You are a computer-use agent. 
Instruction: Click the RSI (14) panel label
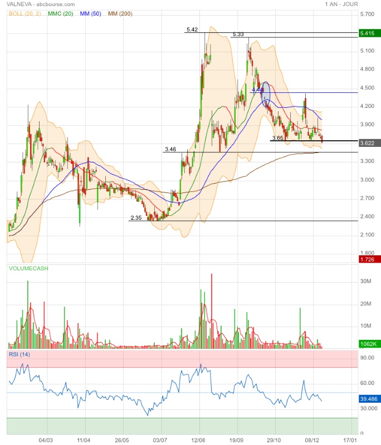(x=19, y=354)
